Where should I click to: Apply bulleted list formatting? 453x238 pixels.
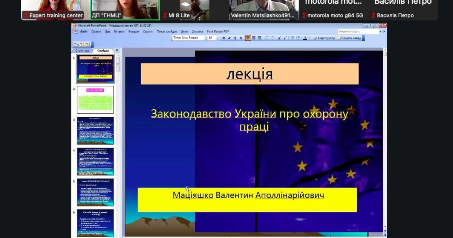point(272,38)
